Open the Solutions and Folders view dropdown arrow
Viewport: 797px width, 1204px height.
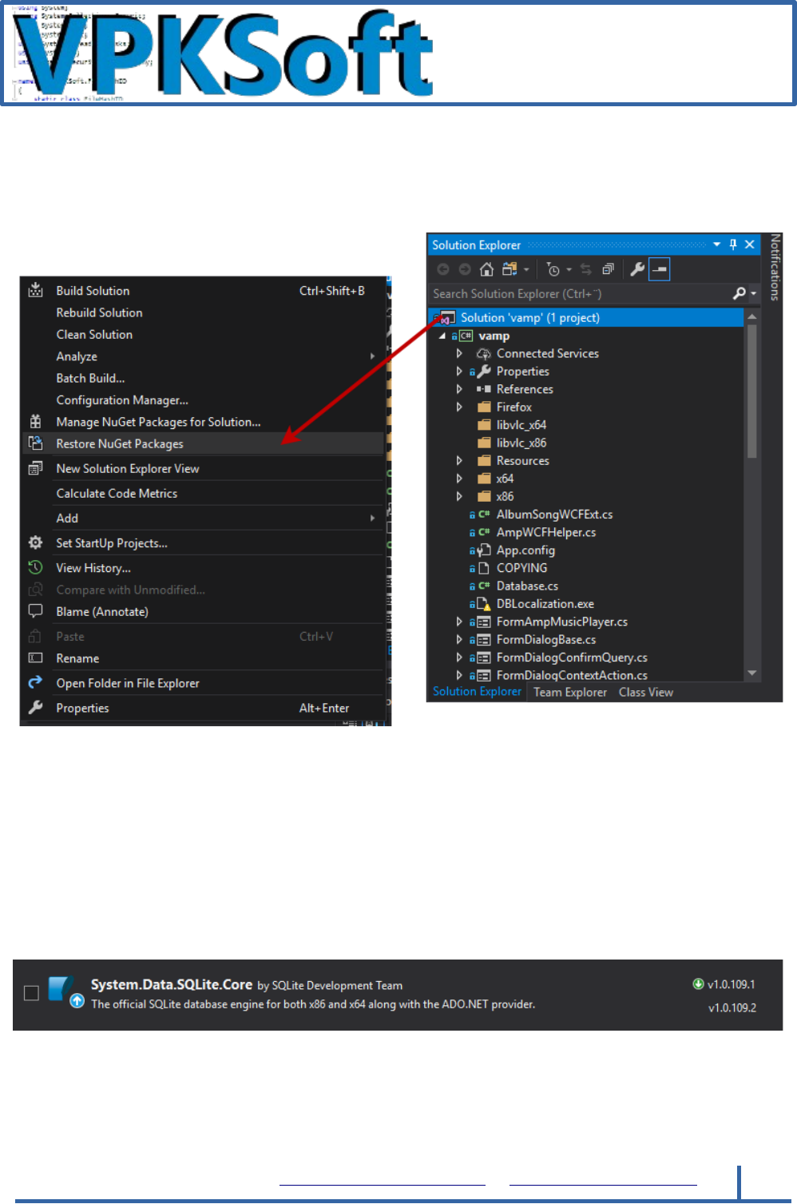pos(526,270)
